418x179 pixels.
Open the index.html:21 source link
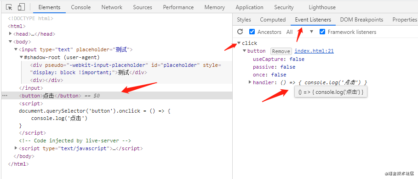pyautogui.click(x=314, y=51)
